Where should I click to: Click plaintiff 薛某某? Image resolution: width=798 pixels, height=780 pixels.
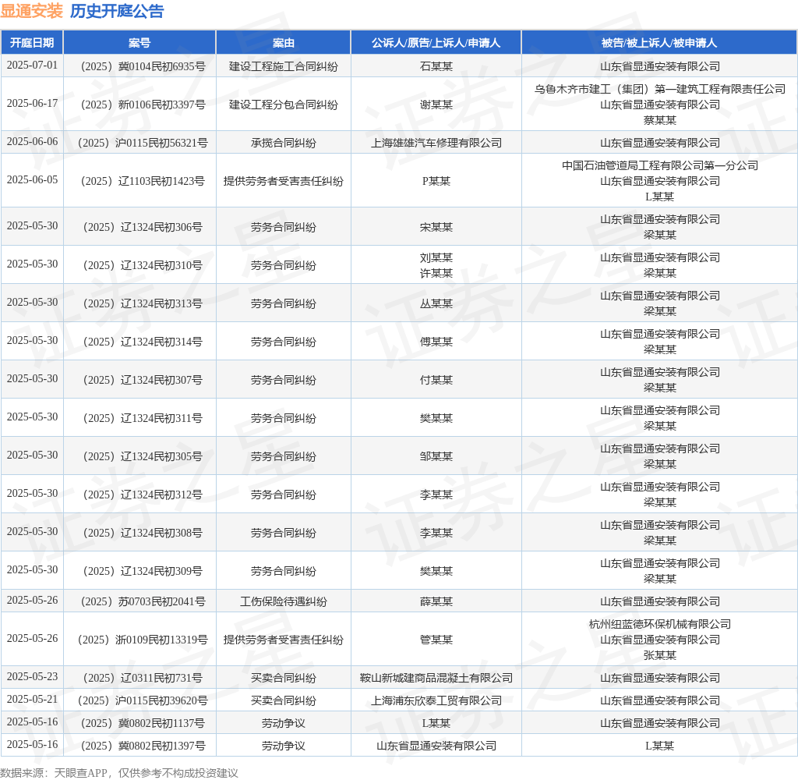click(x=436, y=601)
